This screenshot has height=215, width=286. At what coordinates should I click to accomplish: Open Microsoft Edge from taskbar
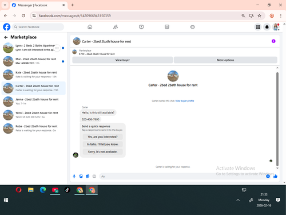point(43,190)
